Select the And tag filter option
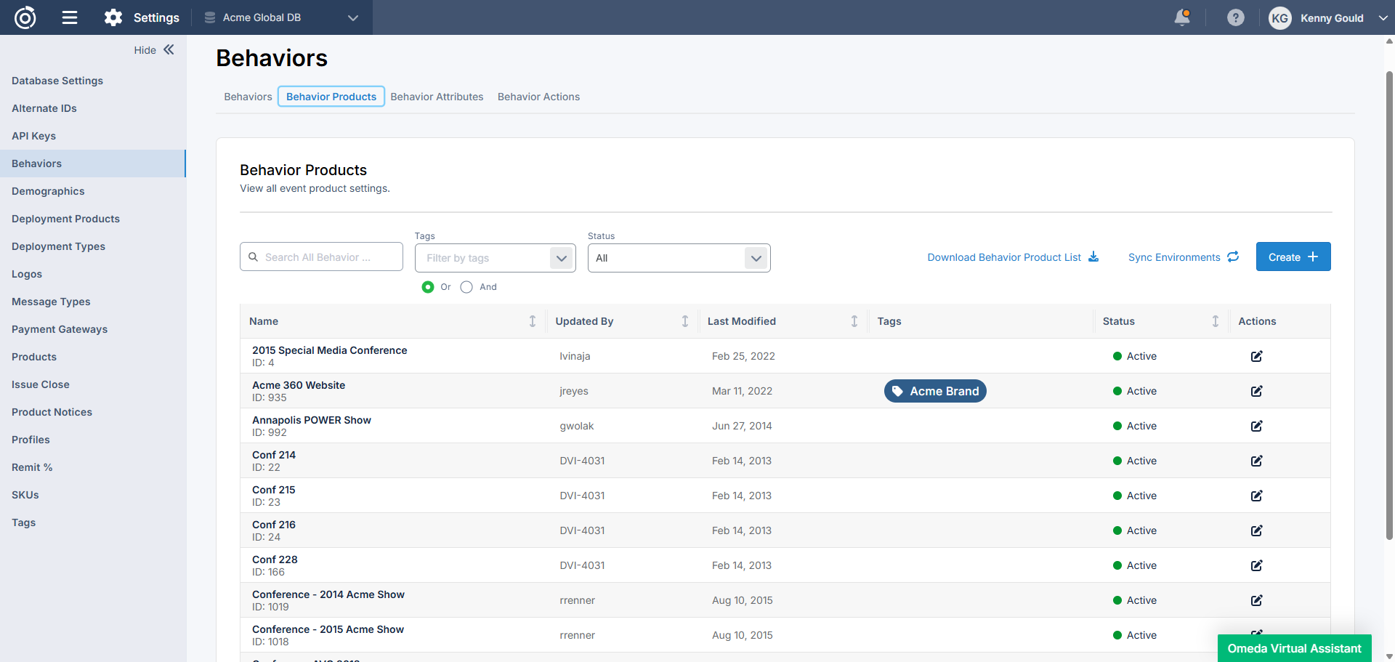The height and width of the screenshot is (662, 1395). [466, 287]
